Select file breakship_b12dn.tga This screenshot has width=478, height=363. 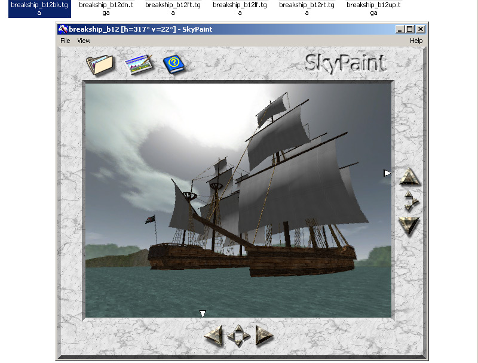(106, 8)
